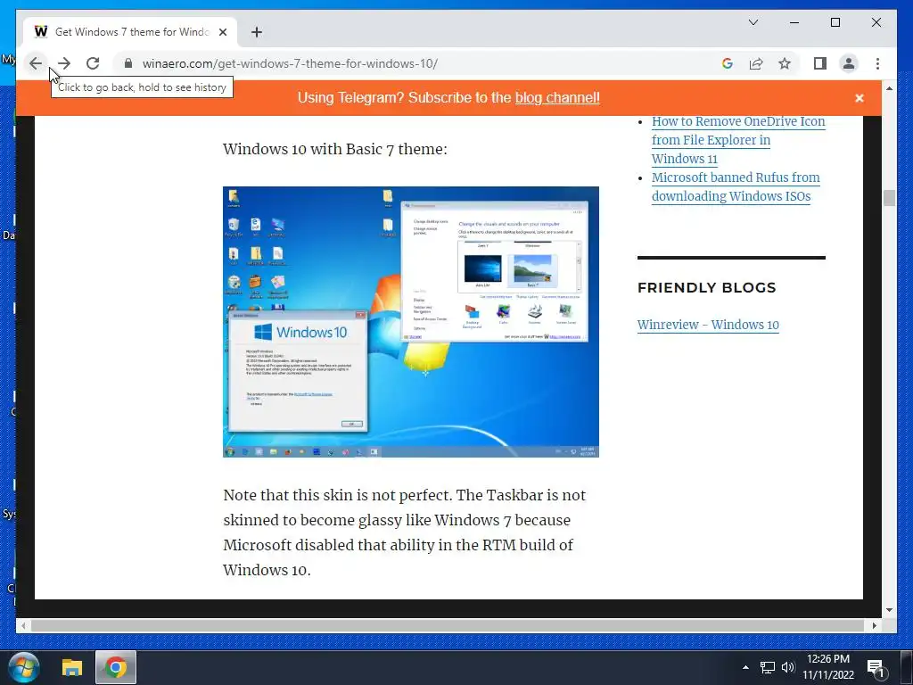Screen dimensions: 913x685
Task: Click the scroll down arrow
Action: pos(889,610)
